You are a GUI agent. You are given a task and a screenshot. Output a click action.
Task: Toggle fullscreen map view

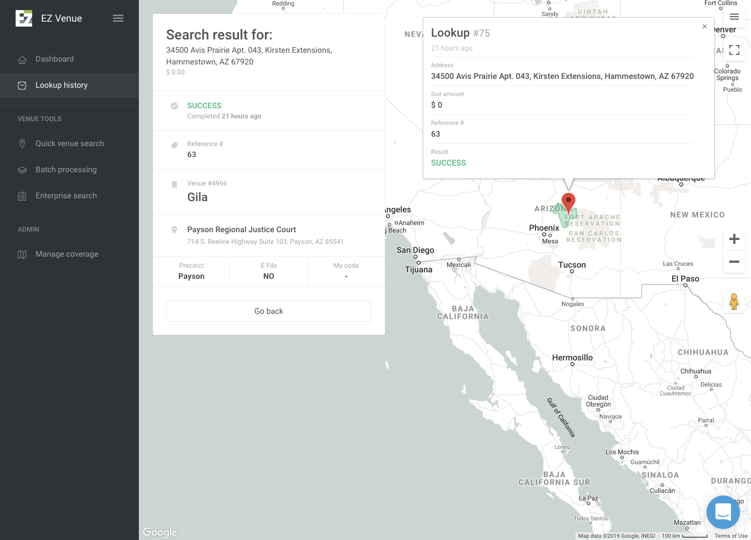734,50
